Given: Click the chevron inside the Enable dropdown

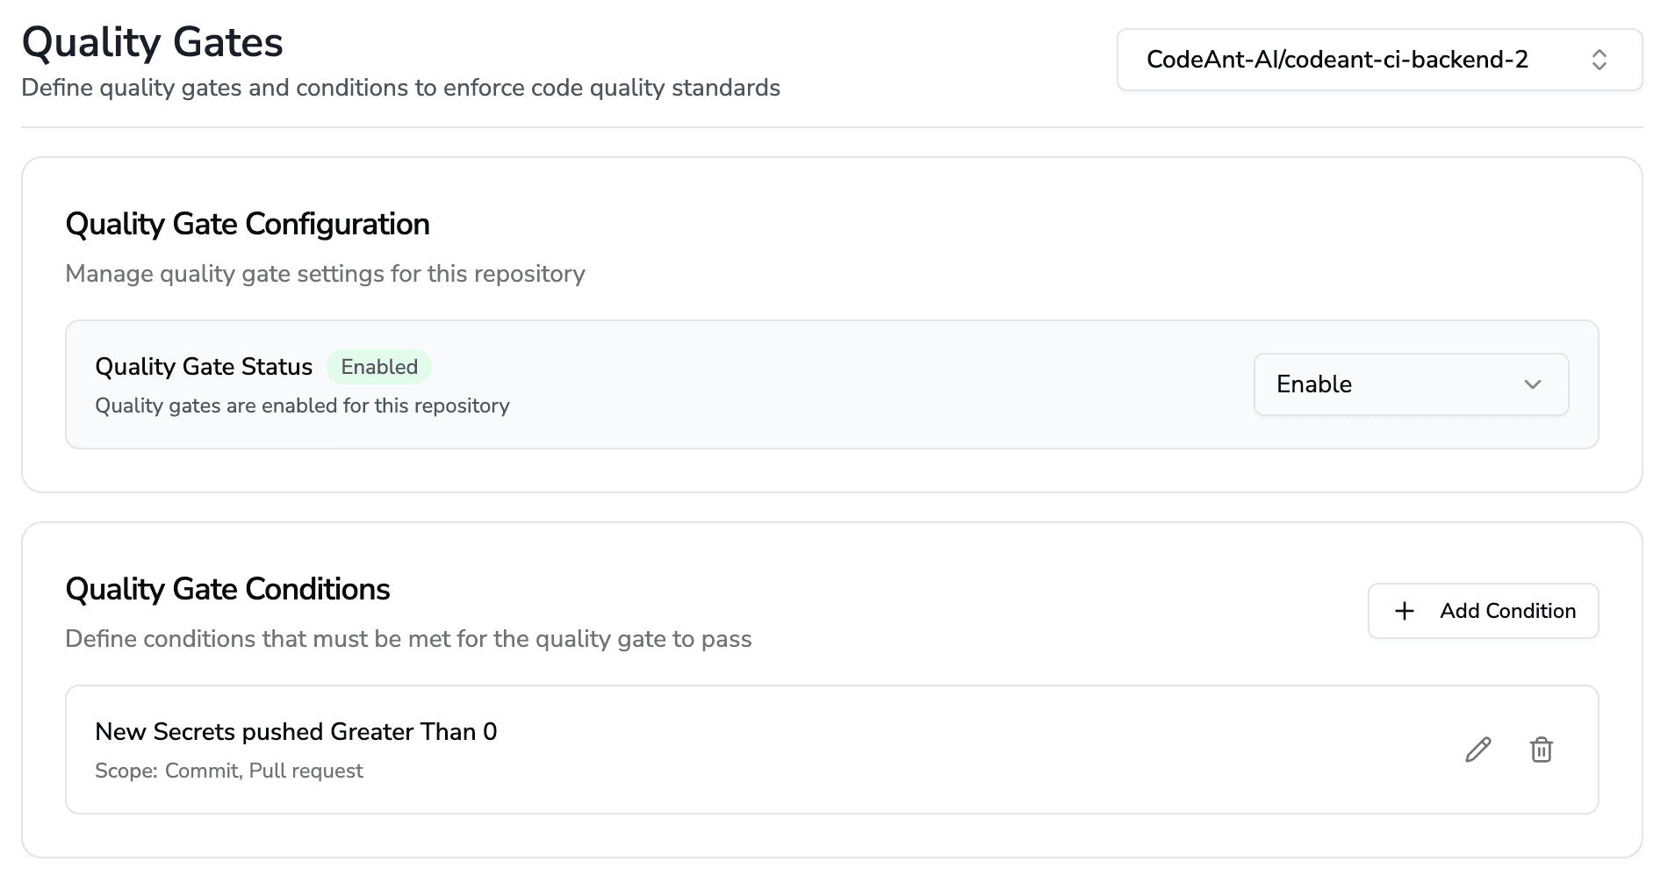Looking at the screenshot, I should (1533, 384).
